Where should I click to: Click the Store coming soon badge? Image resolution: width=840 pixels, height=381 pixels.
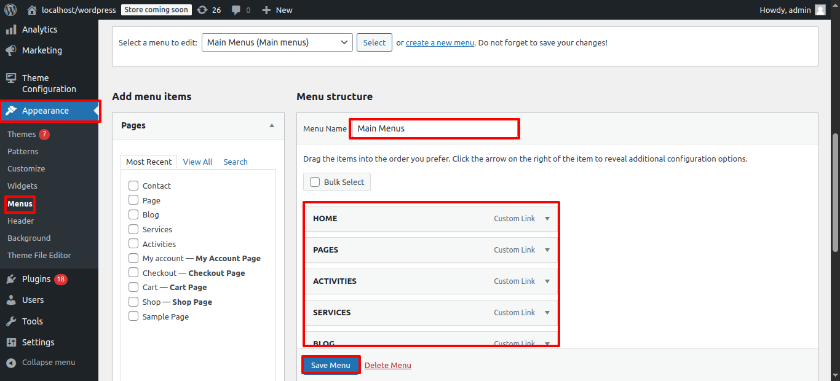pos(156,10)
